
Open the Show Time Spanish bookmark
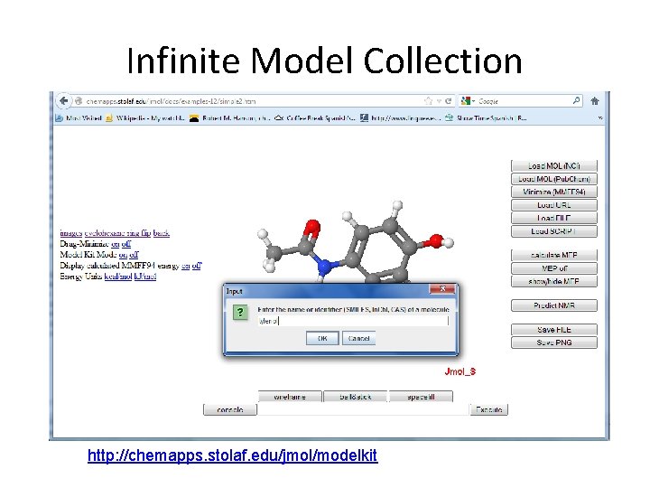coord(486,118)
